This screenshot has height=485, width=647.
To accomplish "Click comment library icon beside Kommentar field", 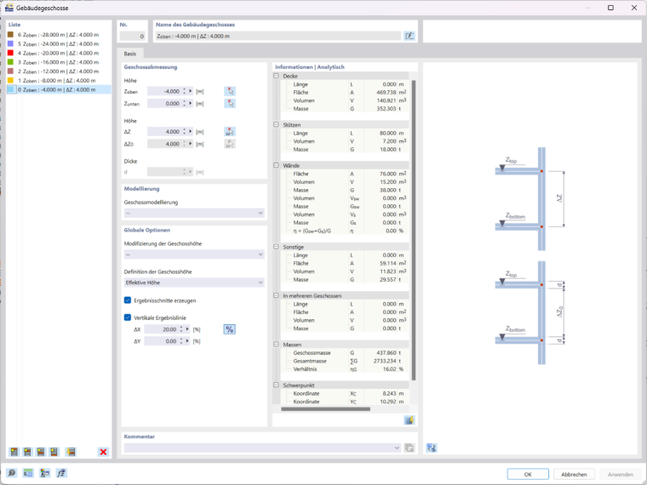I will pos(409,448).
